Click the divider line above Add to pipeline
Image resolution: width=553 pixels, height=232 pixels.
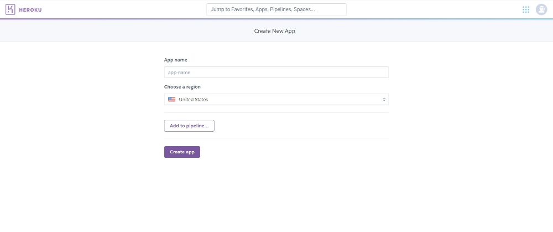pos(276,112)
